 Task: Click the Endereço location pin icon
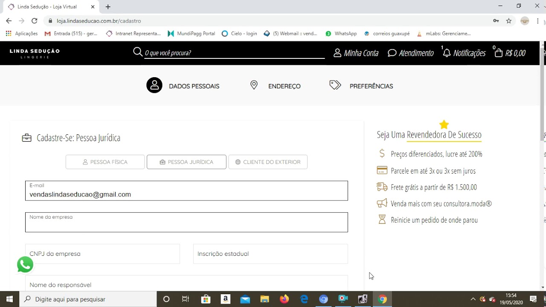254,85
